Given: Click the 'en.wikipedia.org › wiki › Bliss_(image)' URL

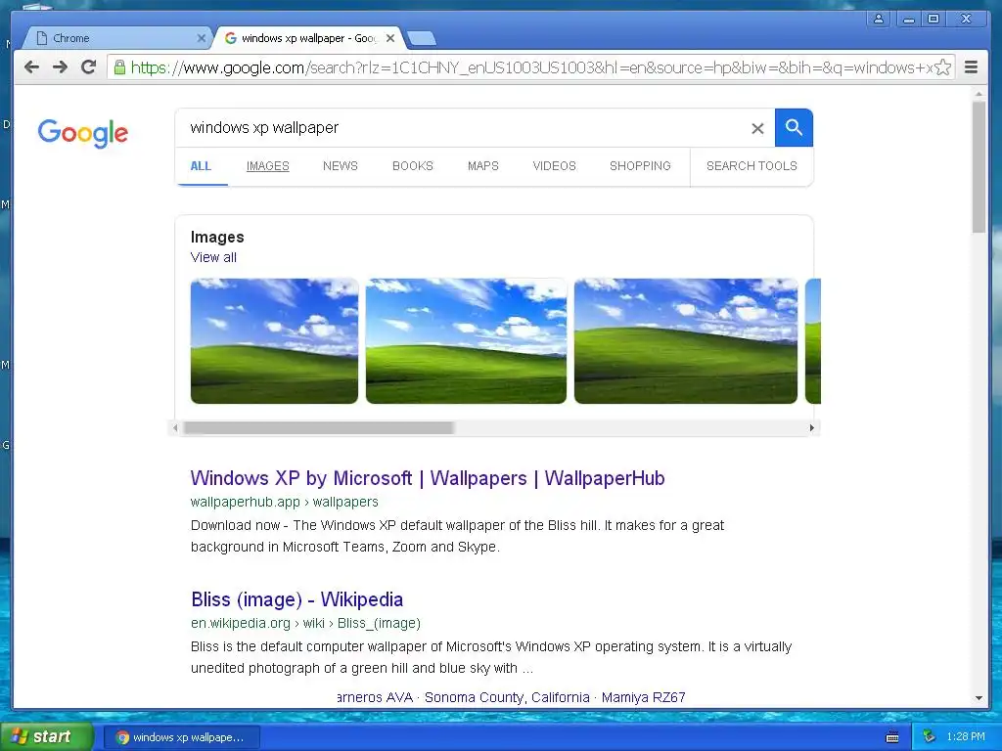Looking at the screenshot, I should click(305, 623).
